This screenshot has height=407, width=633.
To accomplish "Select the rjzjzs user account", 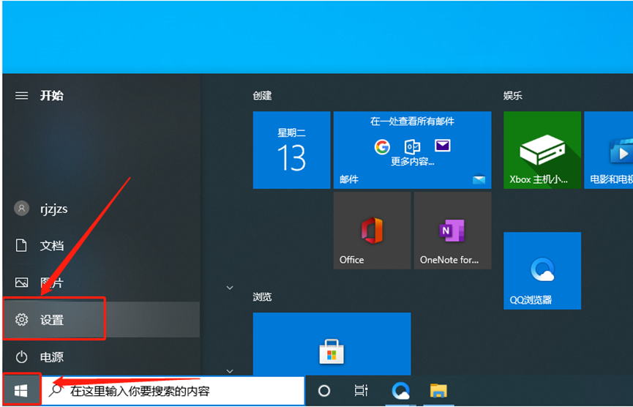I will tap(53, 209).
